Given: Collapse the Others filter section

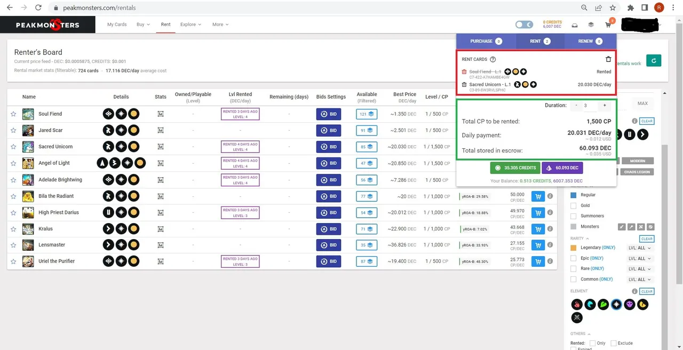Looking at the screenshot, I should pos(579,333).
